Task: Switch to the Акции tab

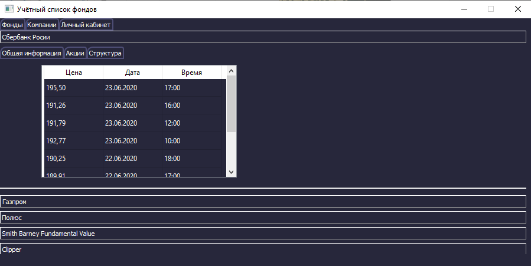Action: coord(75,53)
